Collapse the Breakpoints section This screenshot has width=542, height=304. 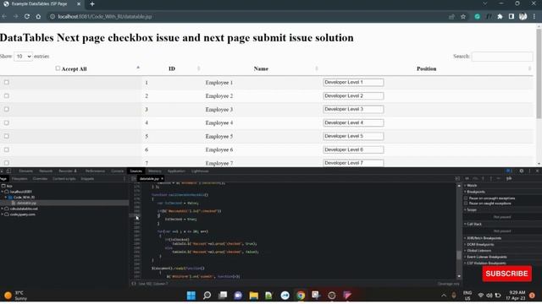(x=475, y=192)
